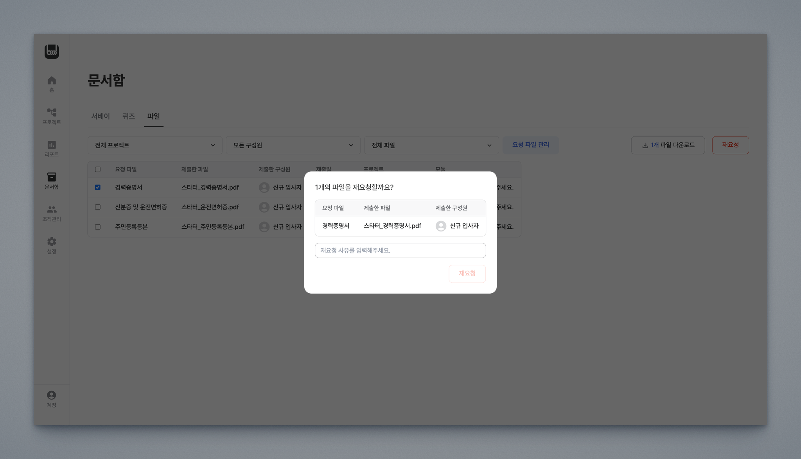Expand the 전체 파일 dropdown

pyautogui.click(x=431, y=145)
